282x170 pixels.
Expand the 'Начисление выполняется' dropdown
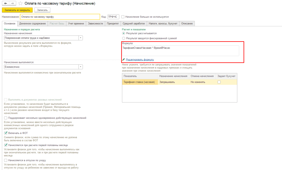coord(80,67)
